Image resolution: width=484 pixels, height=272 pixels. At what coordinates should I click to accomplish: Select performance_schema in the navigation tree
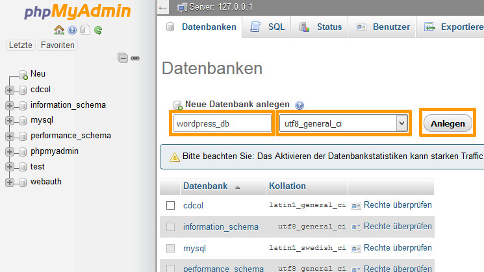71,136
